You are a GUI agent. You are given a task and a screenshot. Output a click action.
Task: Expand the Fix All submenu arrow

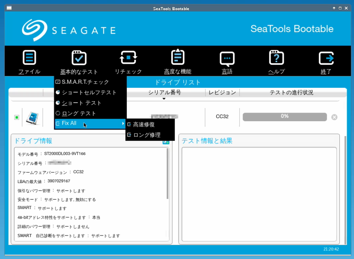coord(123,123)
